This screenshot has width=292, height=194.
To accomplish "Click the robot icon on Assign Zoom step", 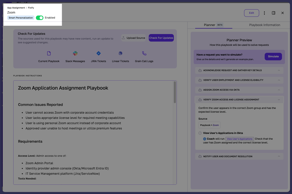I will 200,90.
